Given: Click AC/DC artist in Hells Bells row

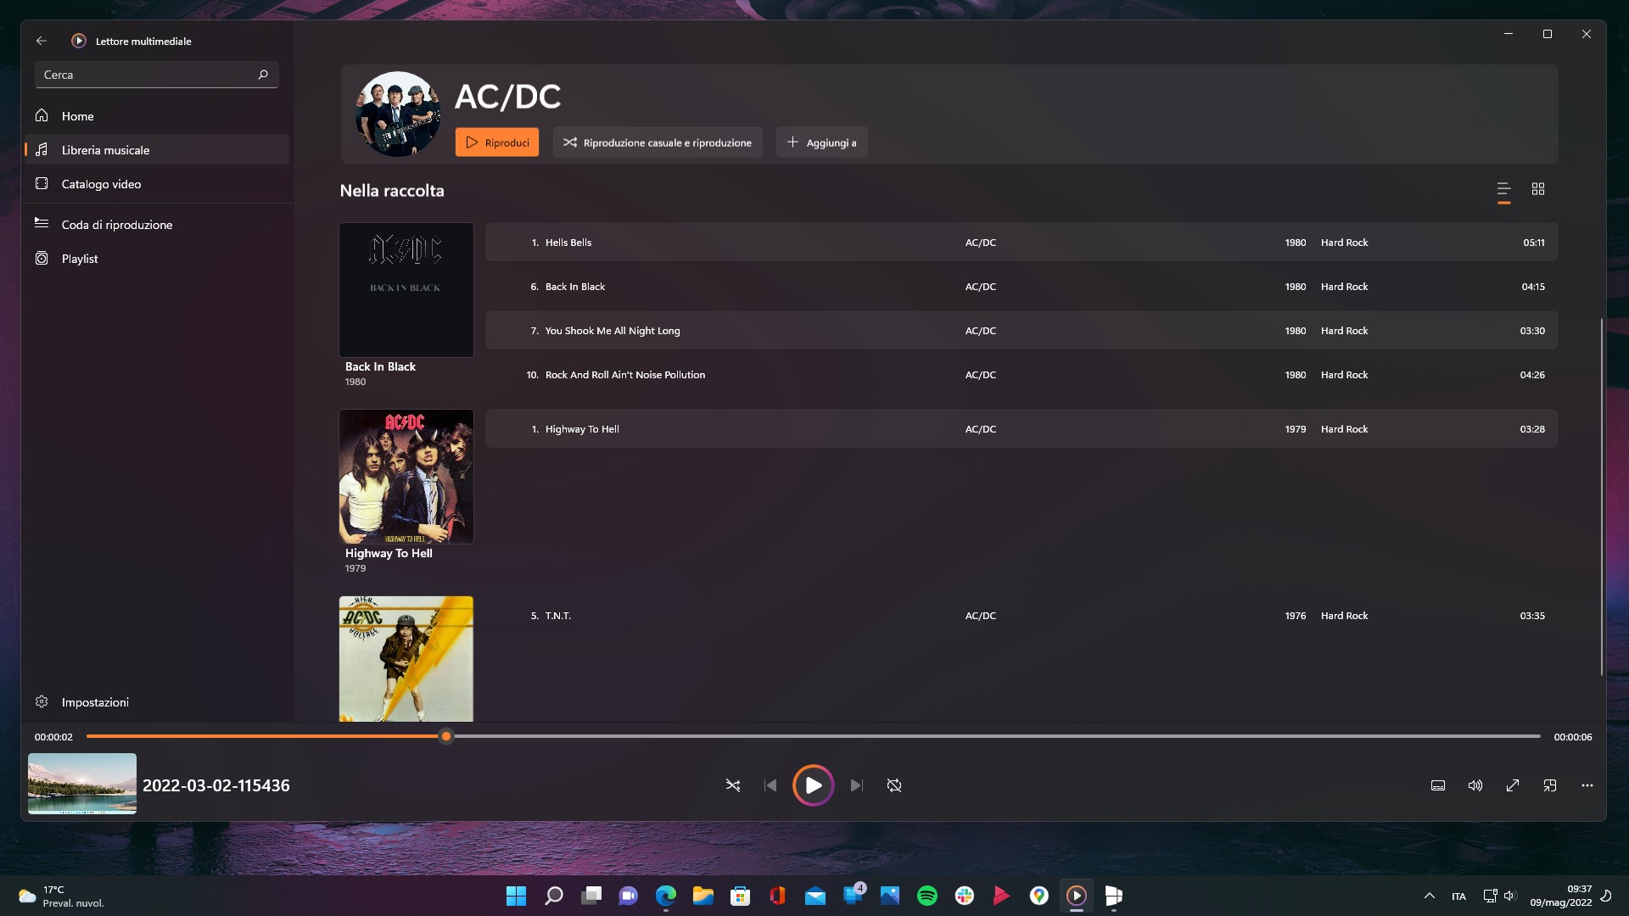Looking at the screenshot, I should point(980,243).
